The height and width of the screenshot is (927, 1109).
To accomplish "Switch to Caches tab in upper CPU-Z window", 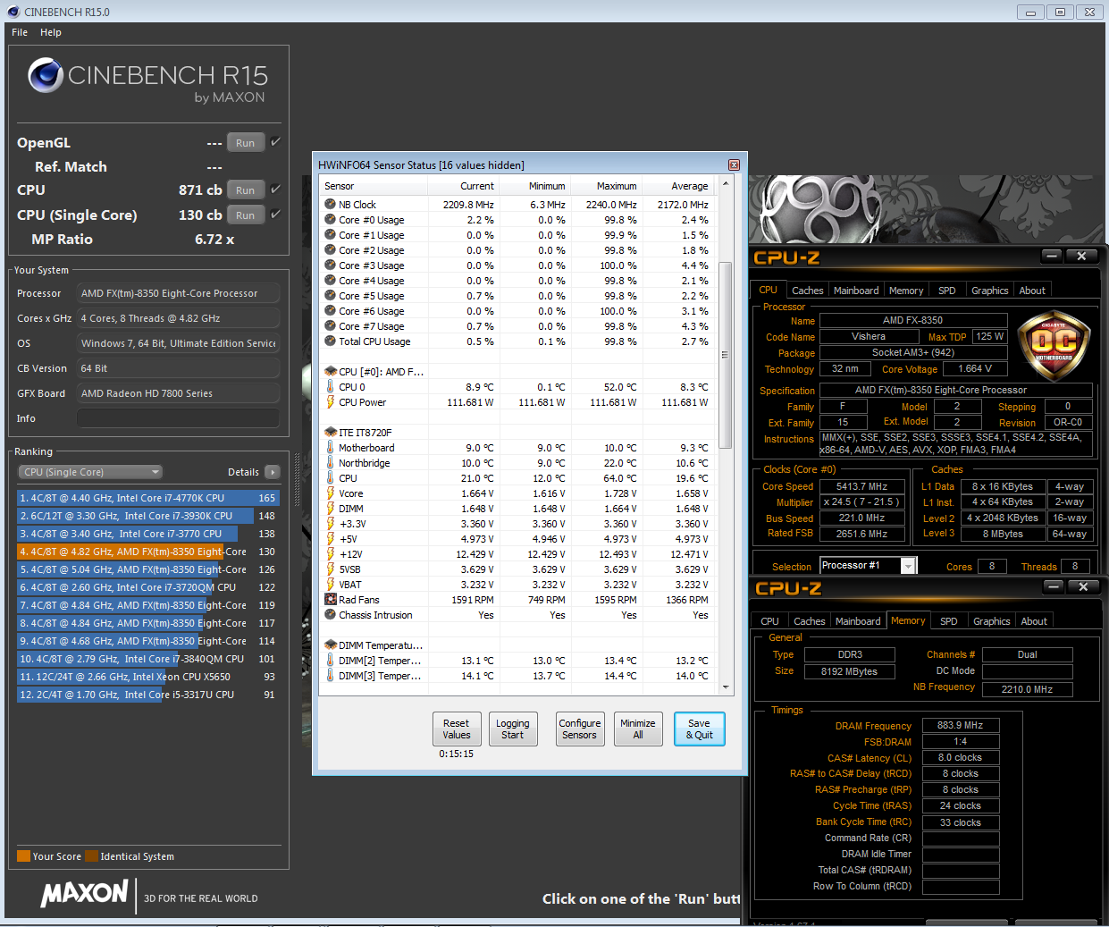I will coord(808,291).
